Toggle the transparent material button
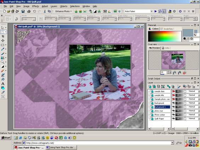Image resolution: width=200 pixels, height=150 pixels. (x=191, y=38)
